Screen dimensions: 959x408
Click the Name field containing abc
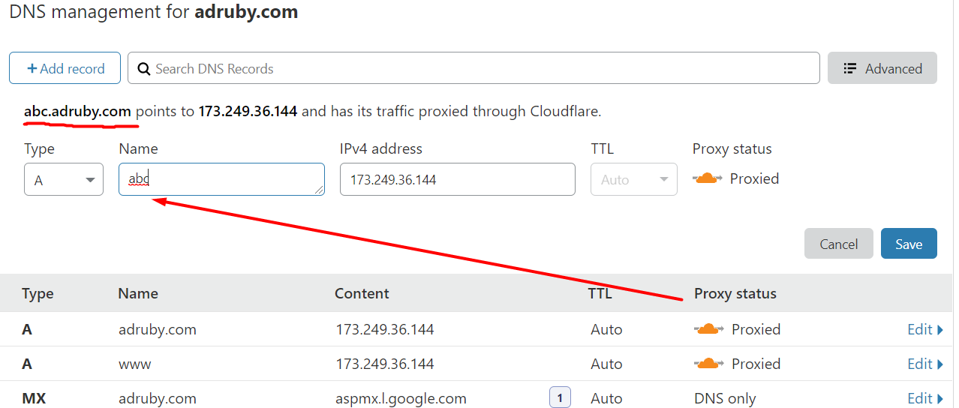tap(221, 180)
